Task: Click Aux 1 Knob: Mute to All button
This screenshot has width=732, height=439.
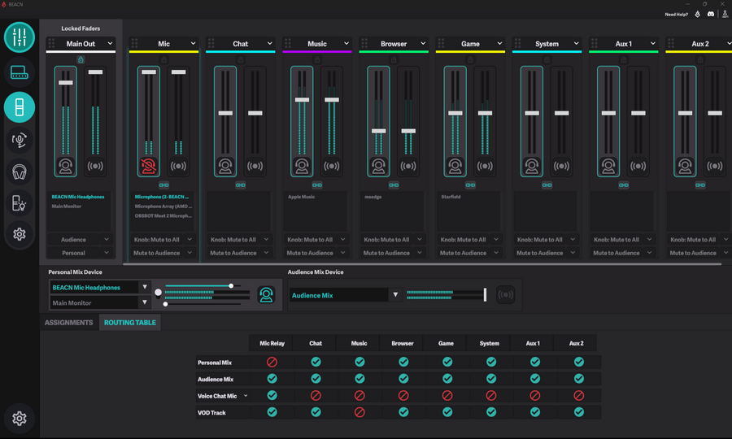Action: pos(617,239)
